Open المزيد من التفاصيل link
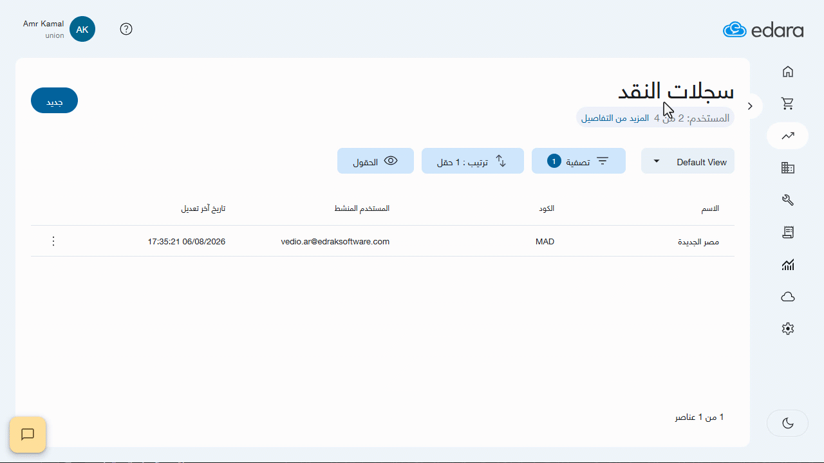This screenshot has width=824, height=463. click(x=615, y=118)
